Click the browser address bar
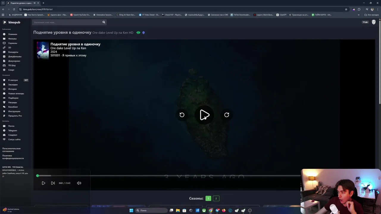Screen dimensions: 381x214 [182, 9]
